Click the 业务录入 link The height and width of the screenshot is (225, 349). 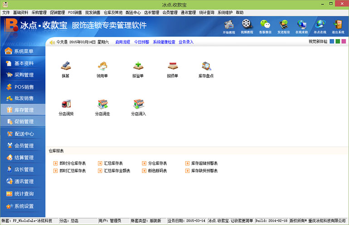pyautogui.click(x=186, y=42)
